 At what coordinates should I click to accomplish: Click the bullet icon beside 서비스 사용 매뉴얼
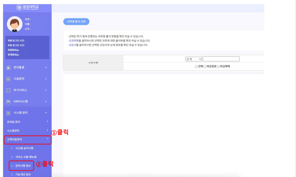[12, 157]
